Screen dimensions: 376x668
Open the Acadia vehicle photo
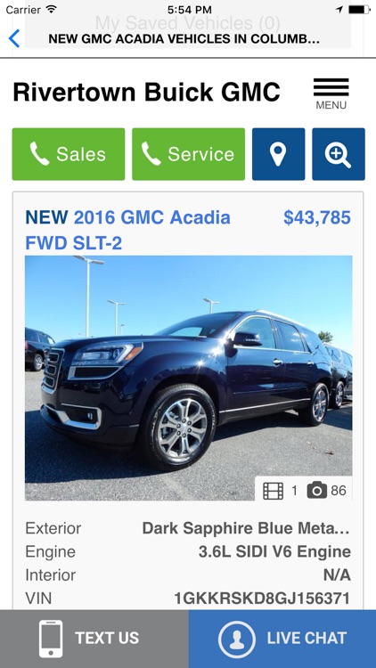(188, 378)
